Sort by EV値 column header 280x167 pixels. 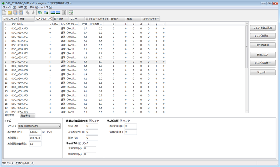84,24
